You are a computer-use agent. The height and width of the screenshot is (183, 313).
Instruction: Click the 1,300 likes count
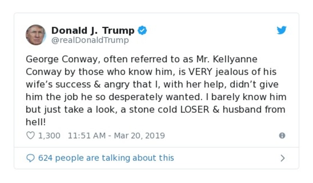(49, 136)
